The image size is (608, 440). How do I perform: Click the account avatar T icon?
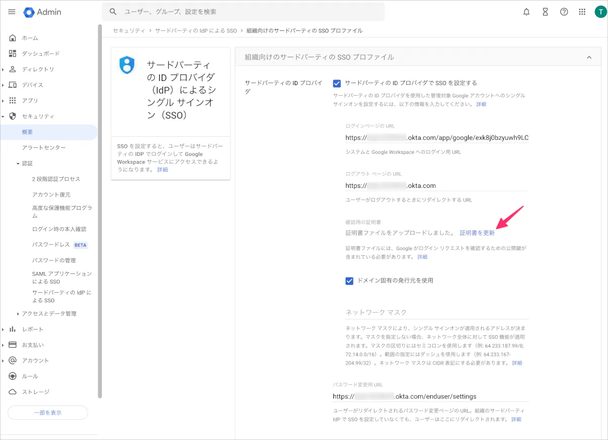point(600,12)
